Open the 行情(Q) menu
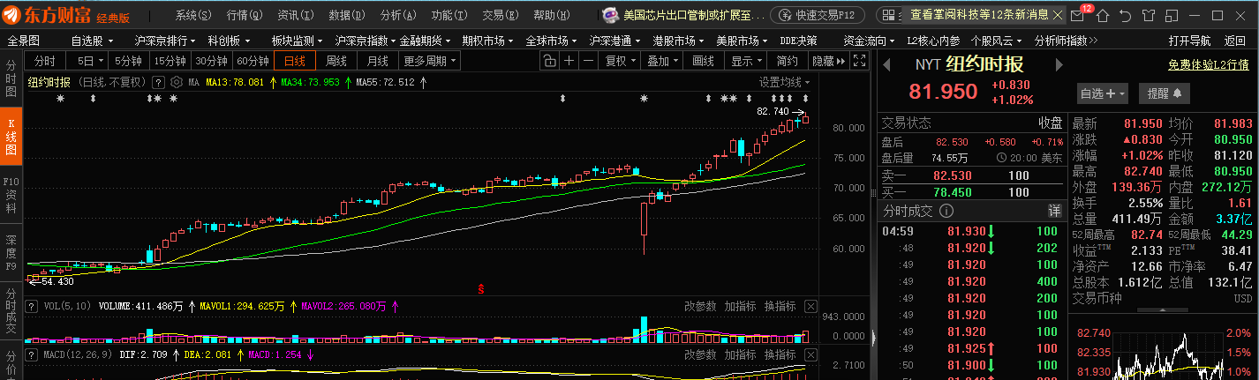This screenshot has height=380, width=1259. (x=245, y=15)
